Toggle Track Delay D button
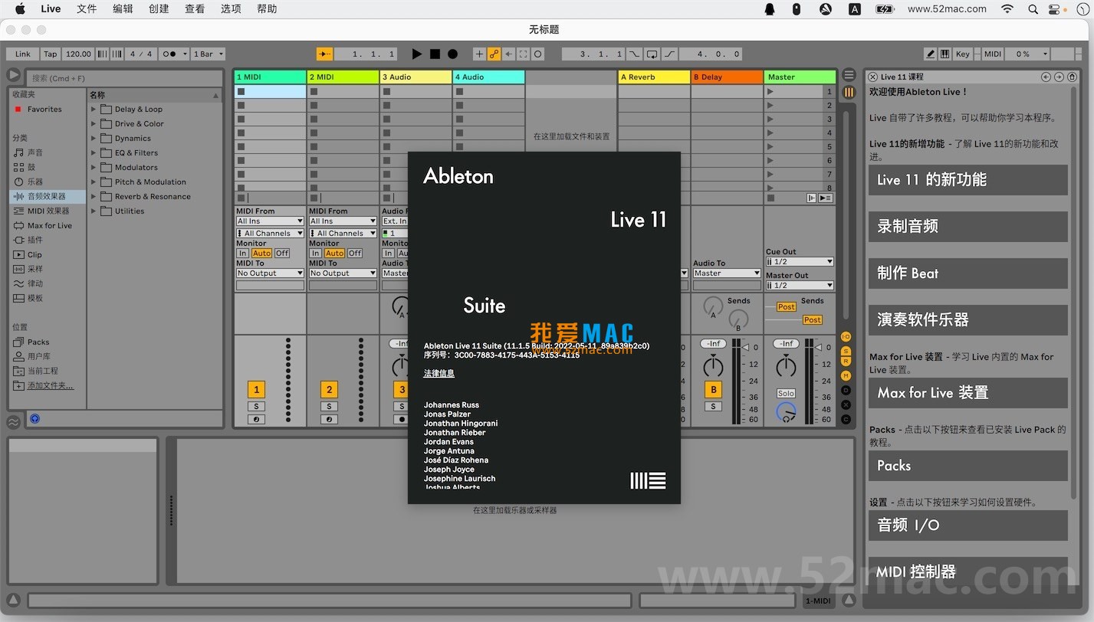The height and width of the screenshot is (622, 1094). [846, 390]
